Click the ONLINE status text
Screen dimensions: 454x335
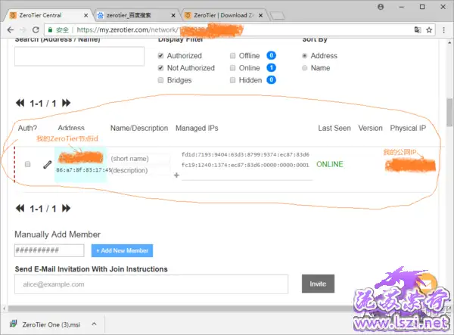pyautogui.click(x=329, y=164)
